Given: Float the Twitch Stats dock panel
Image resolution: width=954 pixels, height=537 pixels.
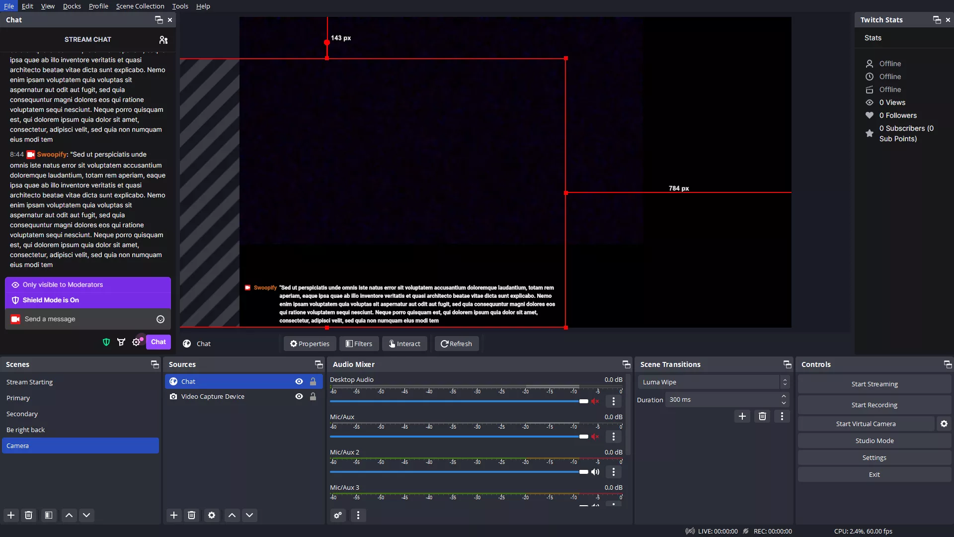Looking at the screenshot, I should [x=937, y=20].
